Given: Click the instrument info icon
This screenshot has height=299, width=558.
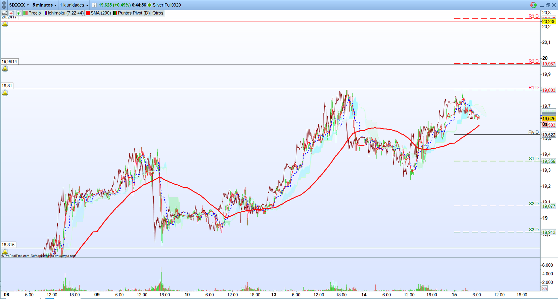Looking at the screenshot, I should tap(94, 5).
